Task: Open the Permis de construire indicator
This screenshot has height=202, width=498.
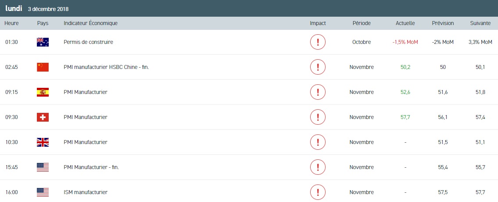Action: tap(88, 42)
